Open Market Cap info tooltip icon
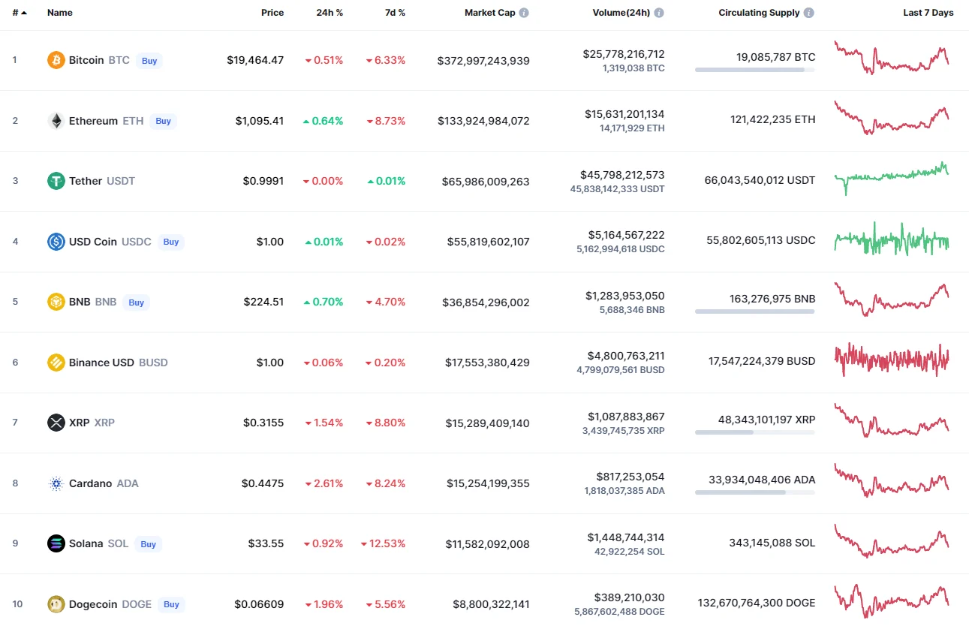The width and height of the screenshot is (969, 626). [x=524, y=13]
